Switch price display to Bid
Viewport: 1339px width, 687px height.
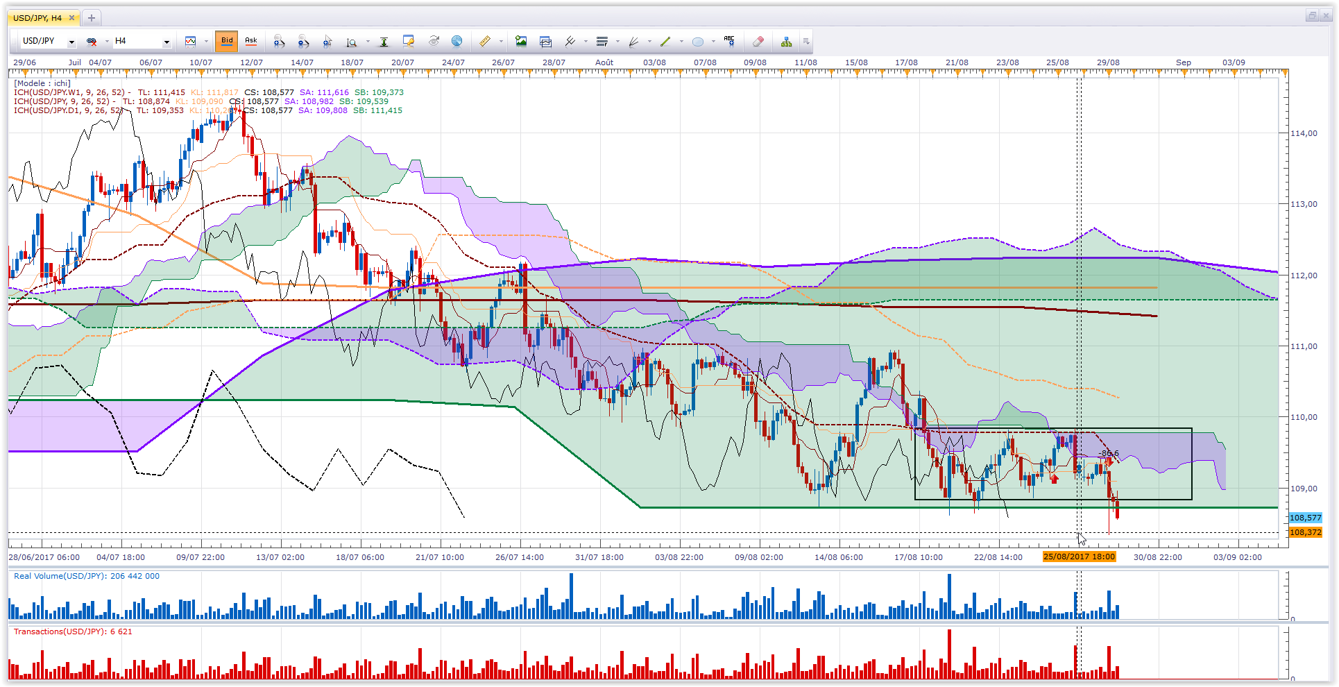click(x=227, y=42)
